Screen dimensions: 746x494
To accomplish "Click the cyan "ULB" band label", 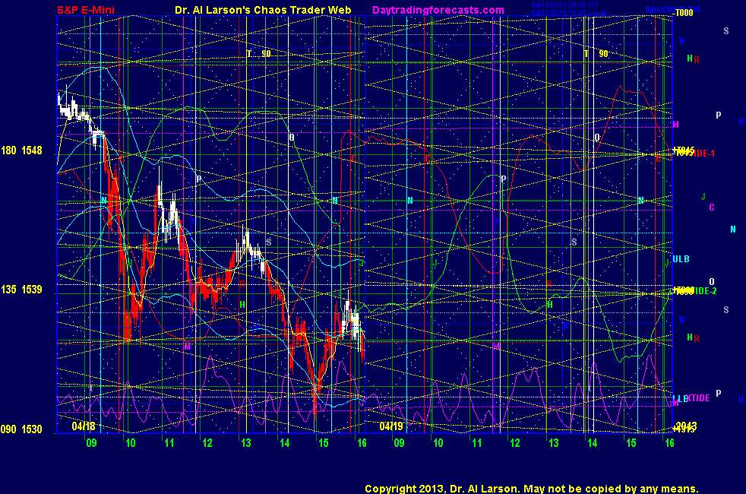I will click(681, 259).
